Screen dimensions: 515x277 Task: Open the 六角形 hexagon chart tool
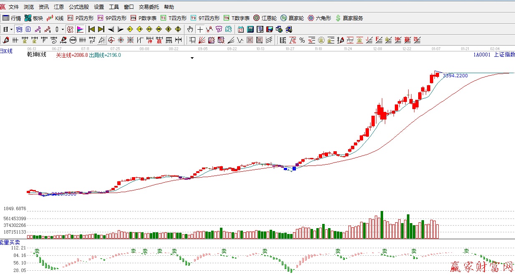(319, 18)
